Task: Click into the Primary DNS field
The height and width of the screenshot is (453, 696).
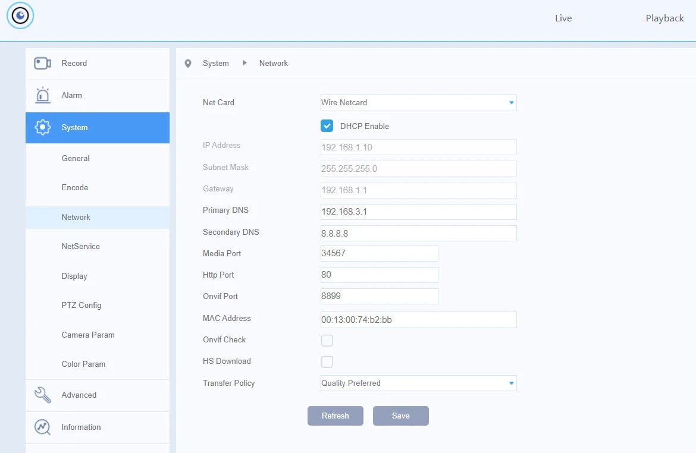Action: (x=419, y=212)
